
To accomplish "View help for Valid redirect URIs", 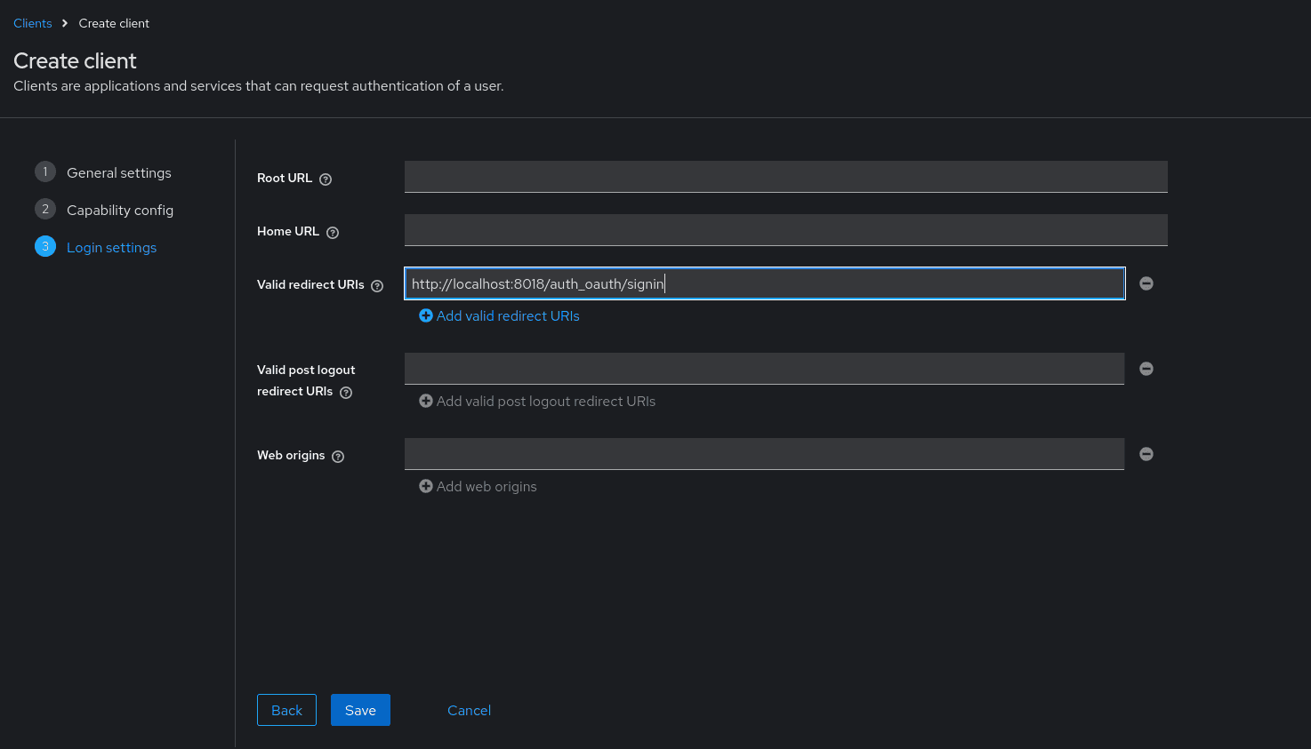I will coord(377,285).
